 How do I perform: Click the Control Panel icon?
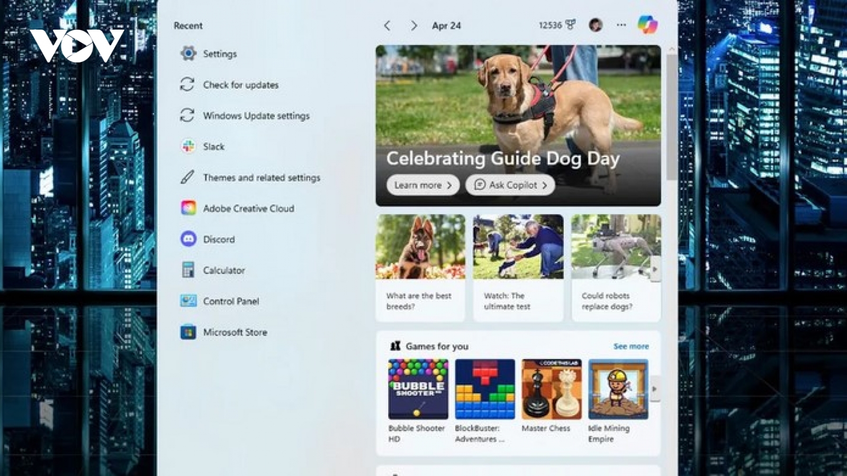(x=188, y=301)
